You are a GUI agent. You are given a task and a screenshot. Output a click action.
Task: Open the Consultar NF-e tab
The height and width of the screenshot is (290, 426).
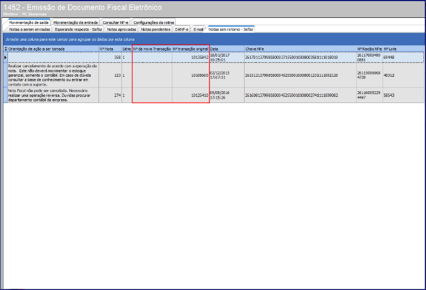coord(115,22)
